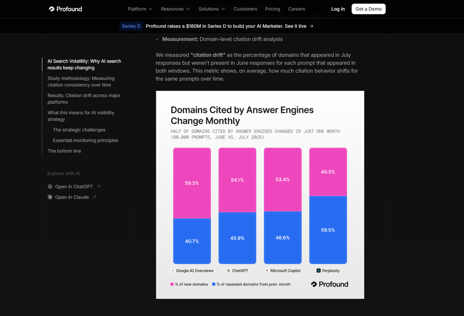This screenshot has width=464, height=316.
Task: Click Google icon under first chart bar
Action: click(173, 270)
